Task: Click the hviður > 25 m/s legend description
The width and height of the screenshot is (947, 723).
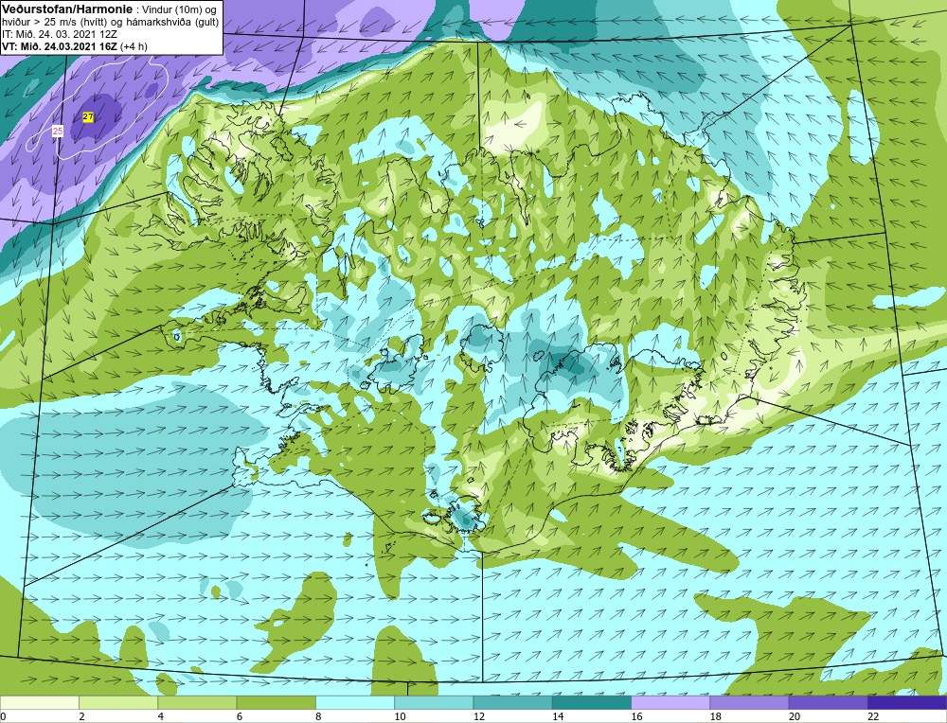Action: tap(111, 23)
